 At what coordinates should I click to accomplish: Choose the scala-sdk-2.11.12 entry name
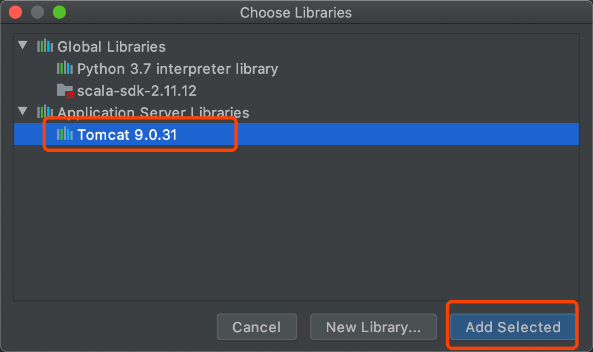pyautogui.click(x=136, y=91)
